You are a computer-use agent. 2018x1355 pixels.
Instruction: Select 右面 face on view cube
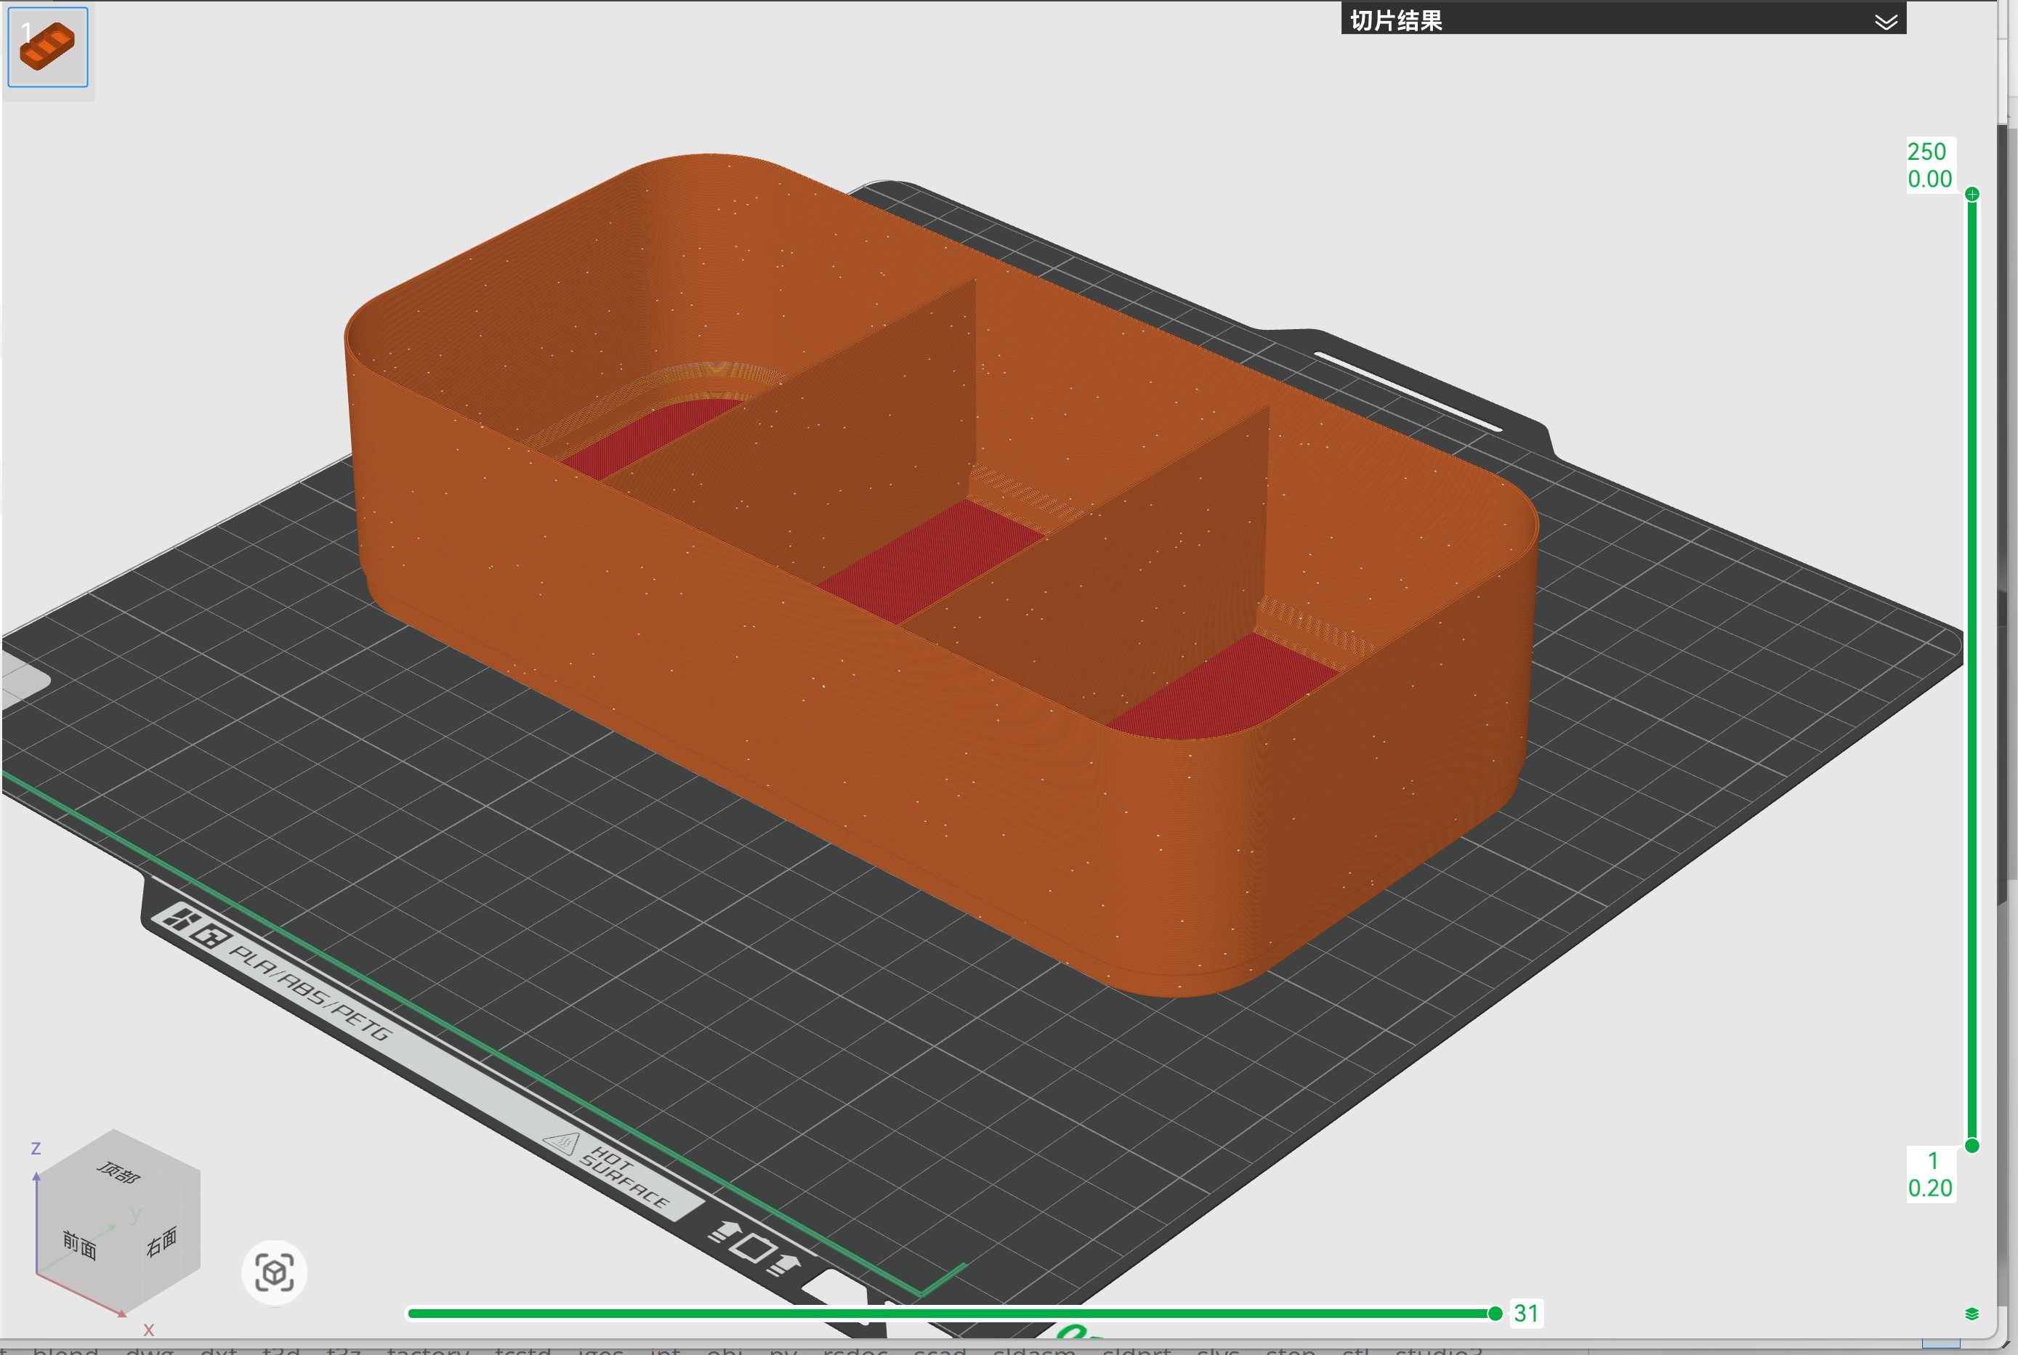click(x=161, y=1242)
